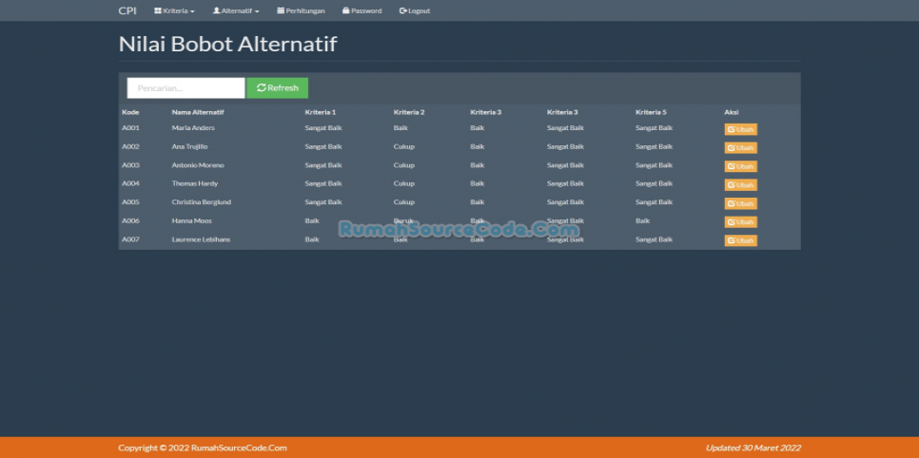Open the Kriteria dropdown menu
The width and height of the screenshot is (919, 458).
(x=174, y=10)
